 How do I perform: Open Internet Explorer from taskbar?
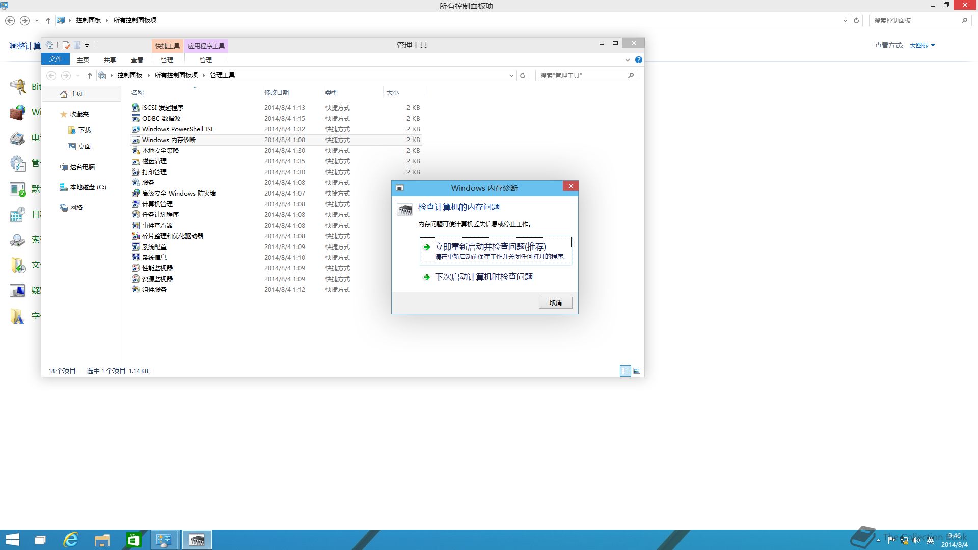pyautogui.click(x=70, y=540)
